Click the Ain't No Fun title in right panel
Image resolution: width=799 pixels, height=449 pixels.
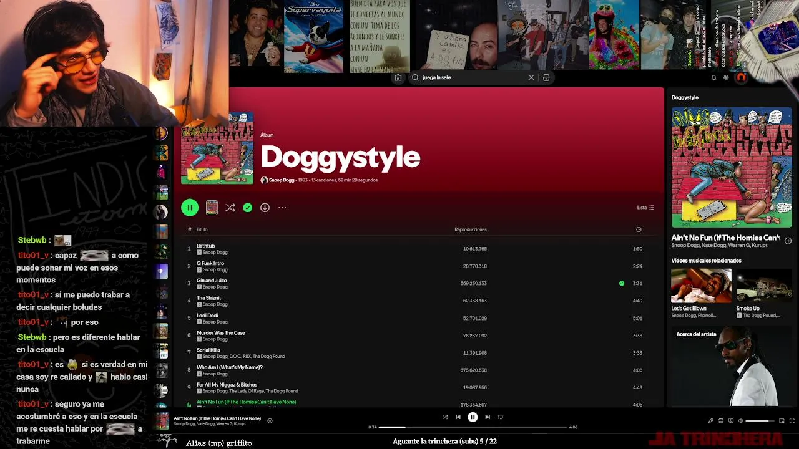[x=725, y=238]
